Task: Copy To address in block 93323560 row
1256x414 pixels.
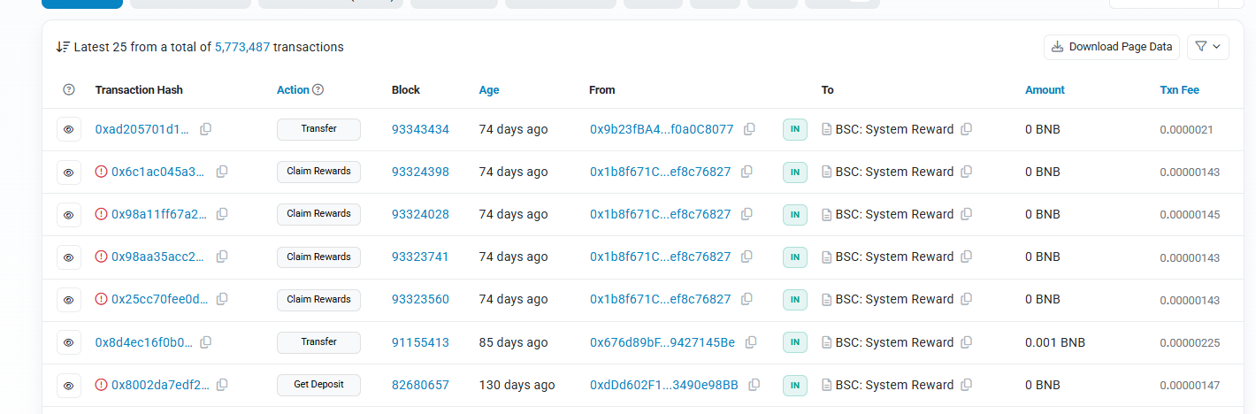Action: tap(967, 299)
